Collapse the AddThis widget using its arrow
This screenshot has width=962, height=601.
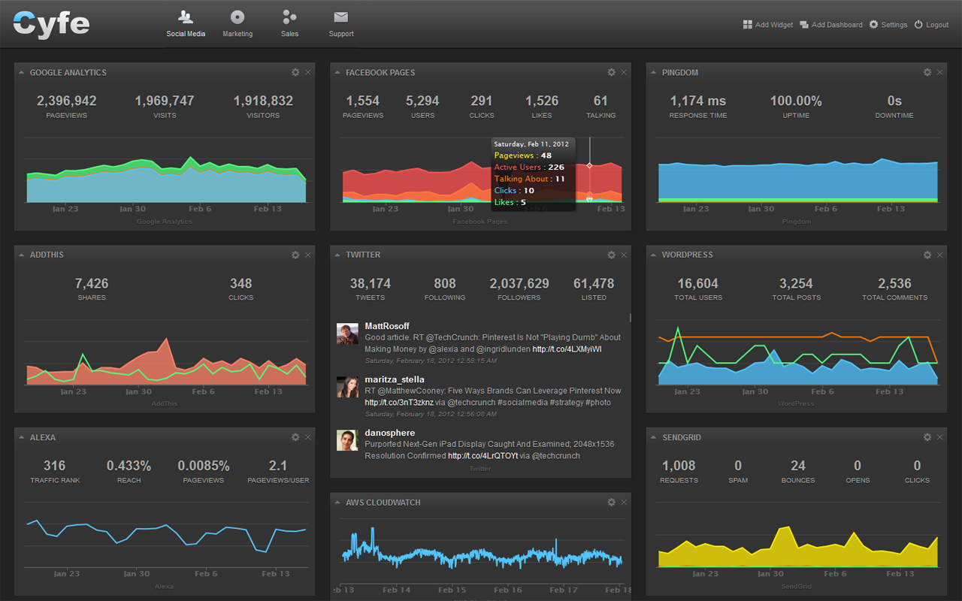tap(22, 255)
